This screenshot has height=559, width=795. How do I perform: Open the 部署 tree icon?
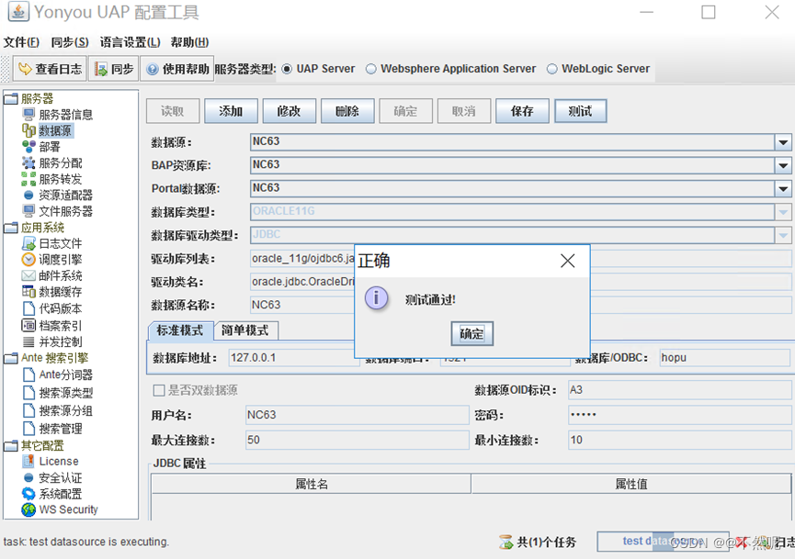[x=28, y=147]
